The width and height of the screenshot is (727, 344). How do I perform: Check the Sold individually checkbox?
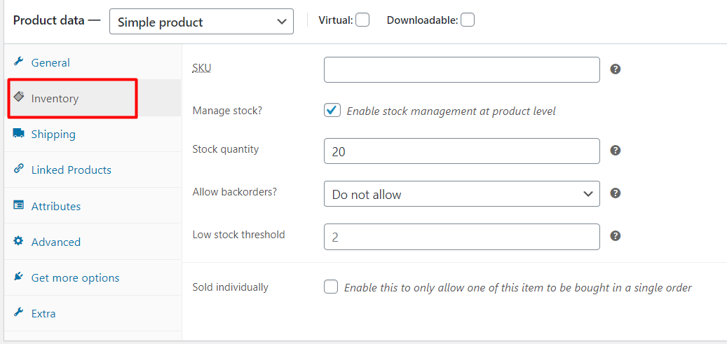click(332, 287)
